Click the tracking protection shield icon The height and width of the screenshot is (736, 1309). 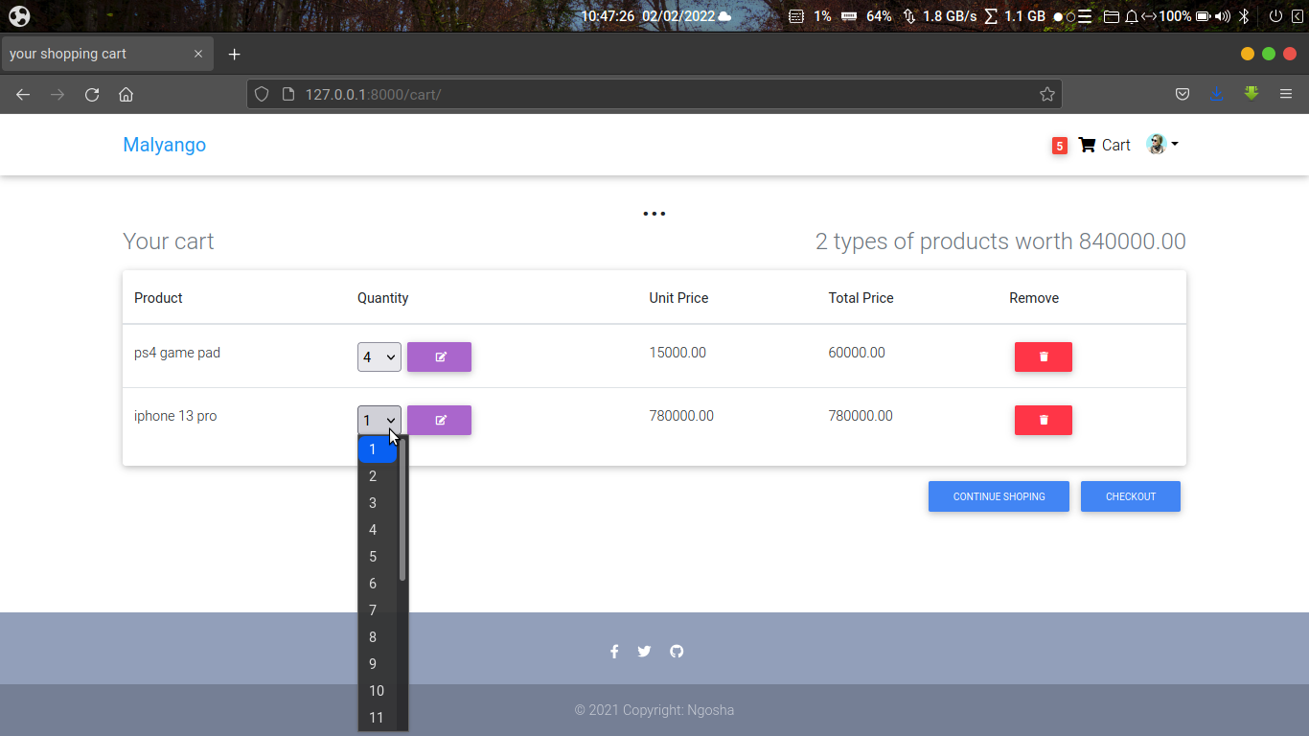click(x=261, y=94)
